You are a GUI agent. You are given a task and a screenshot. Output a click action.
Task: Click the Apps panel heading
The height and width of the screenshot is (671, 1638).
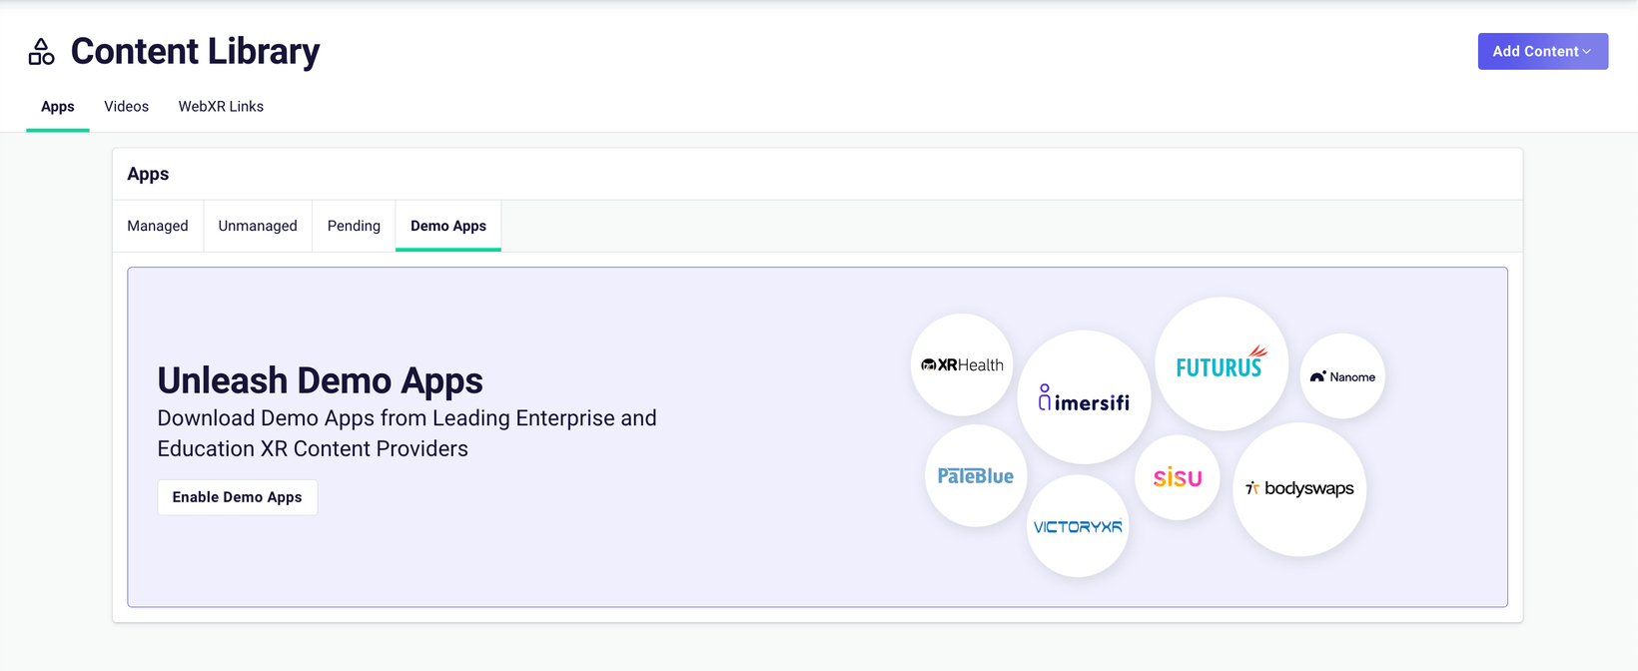[x=148, y=174]
